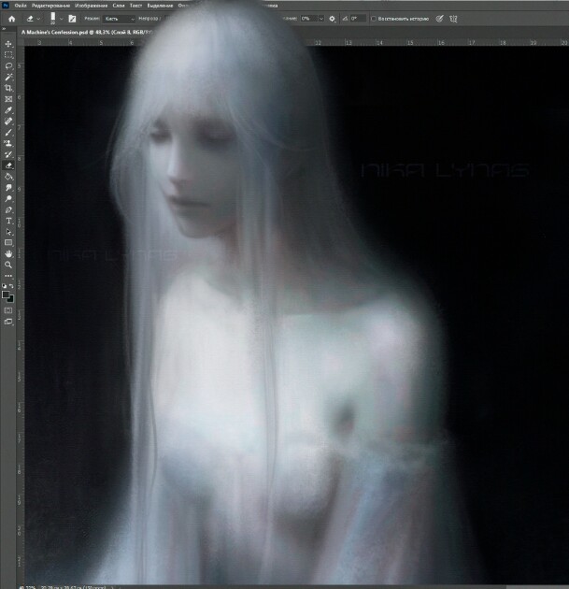Change the screen mode
This screenshot has height=589, width=569.
click(8, 322)
